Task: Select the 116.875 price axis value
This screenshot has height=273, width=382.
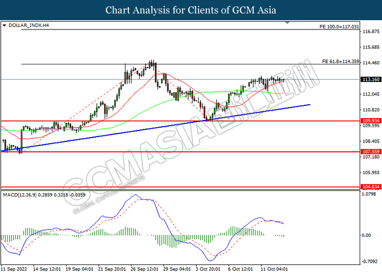Action: [x=371, y=32]
